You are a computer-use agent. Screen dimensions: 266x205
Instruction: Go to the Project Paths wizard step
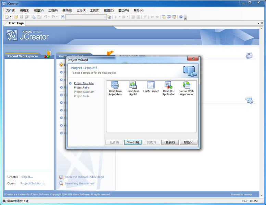82,87
